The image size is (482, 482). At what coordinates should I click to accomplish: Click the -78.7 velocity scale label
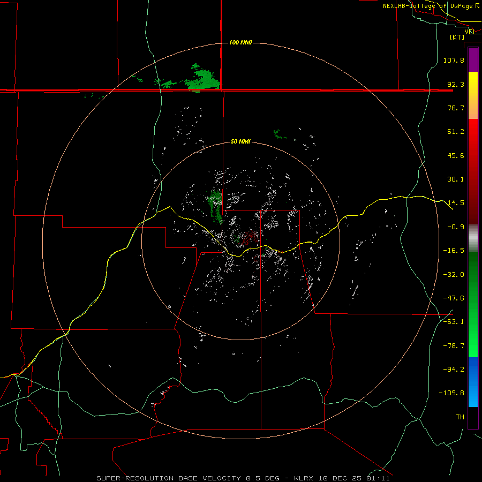tap(454, 346)
